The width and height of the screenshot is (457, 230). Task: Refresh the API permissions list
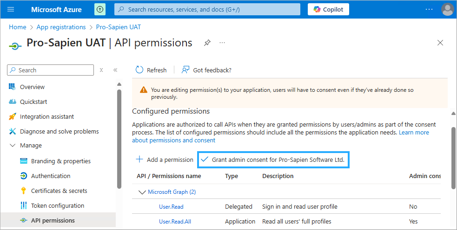point(151,70)
